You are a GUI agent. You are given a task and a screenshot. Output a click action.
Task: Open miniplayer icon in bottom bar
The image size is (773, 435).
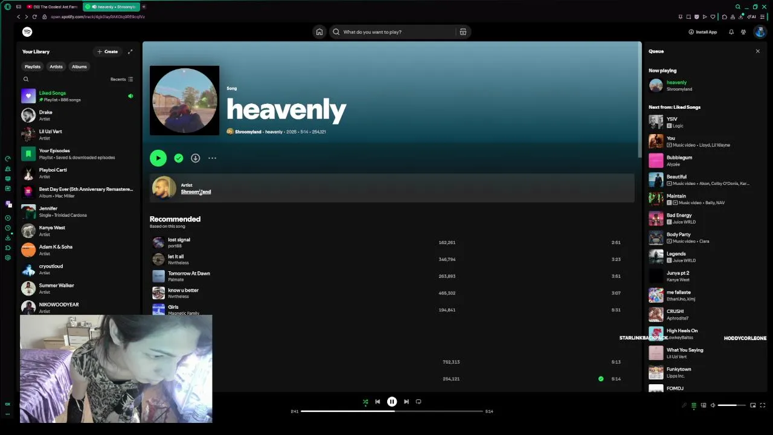[752, 405]
